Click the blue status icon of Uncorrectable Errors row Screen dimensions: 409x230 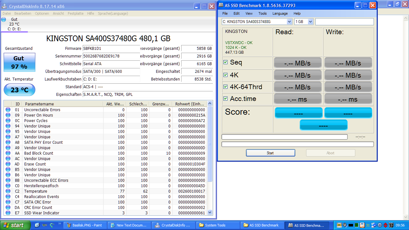click(8, 110)
